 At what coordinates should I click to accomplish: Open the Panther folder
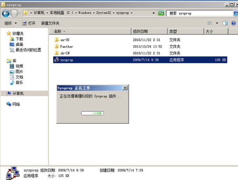pyautogui.click(x=66, y=46)
